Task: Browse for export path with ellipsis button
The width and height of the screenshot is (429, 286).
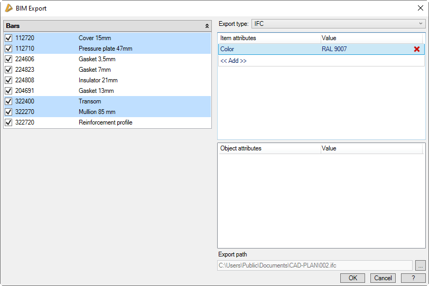Action: click(420, 265)
